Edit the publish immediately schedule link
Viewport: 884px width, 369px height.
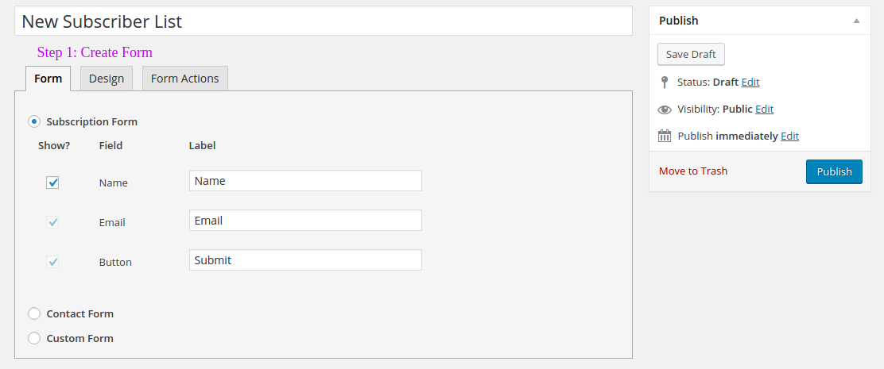(790, 136)
